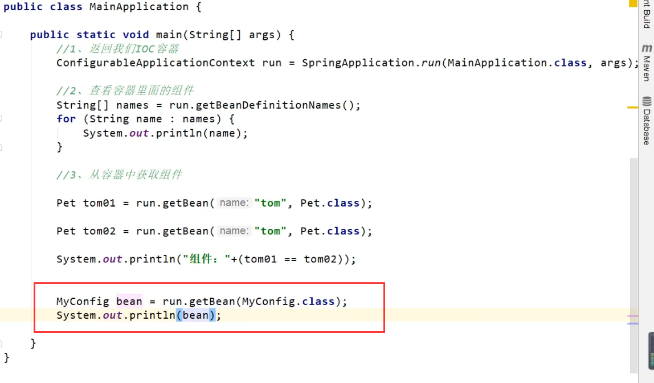Click the yellow inspection status indicator
This screenshot has height=383, width=654.
[x=633, y=3]
